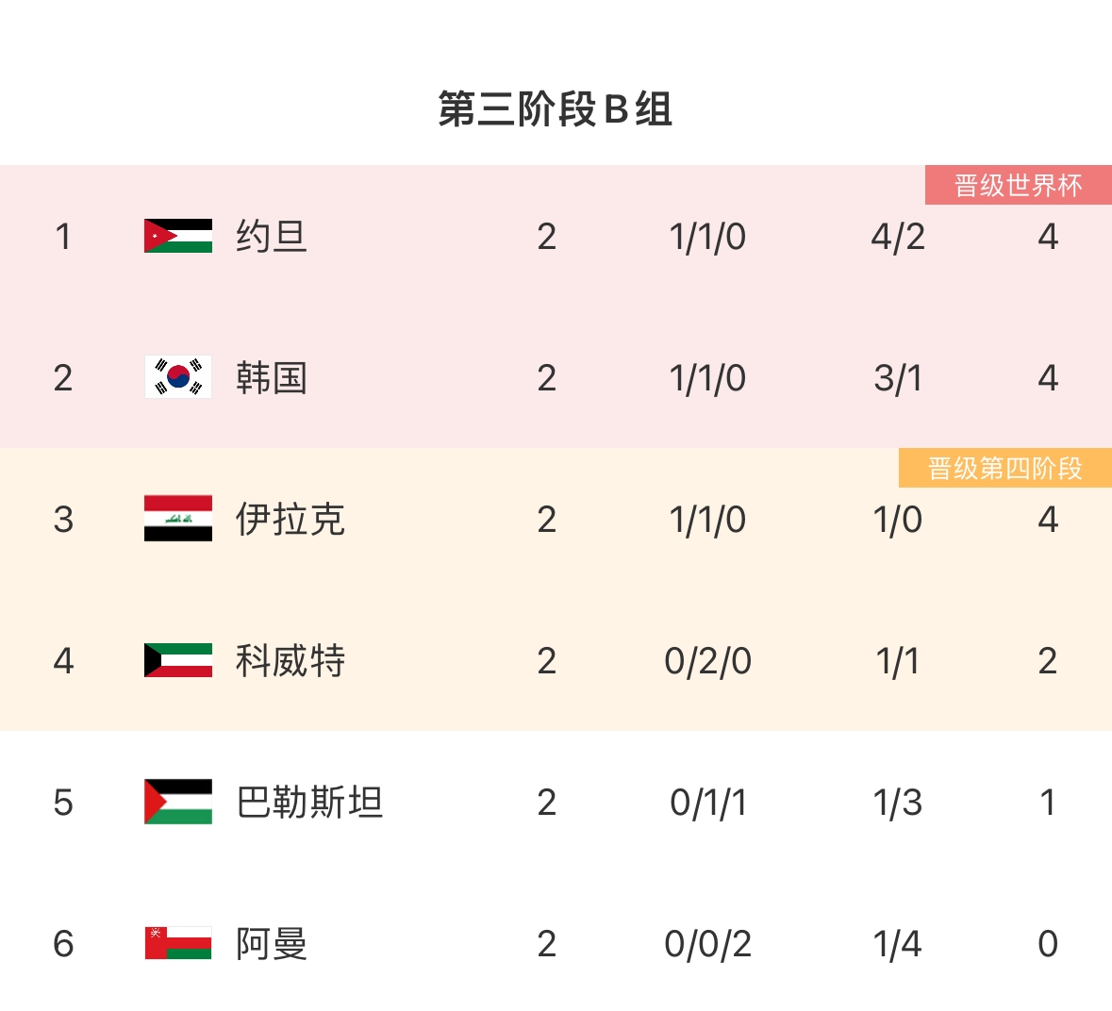Image resolution: width=1112 pixels, height=1011 pixels.
Task: Click the Oman flag icon
Action: [178, 943]
